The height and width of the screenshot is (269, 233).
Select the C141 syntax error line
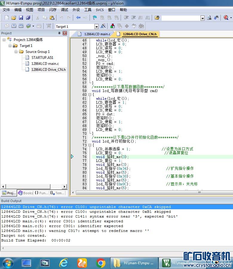(90, 216)
